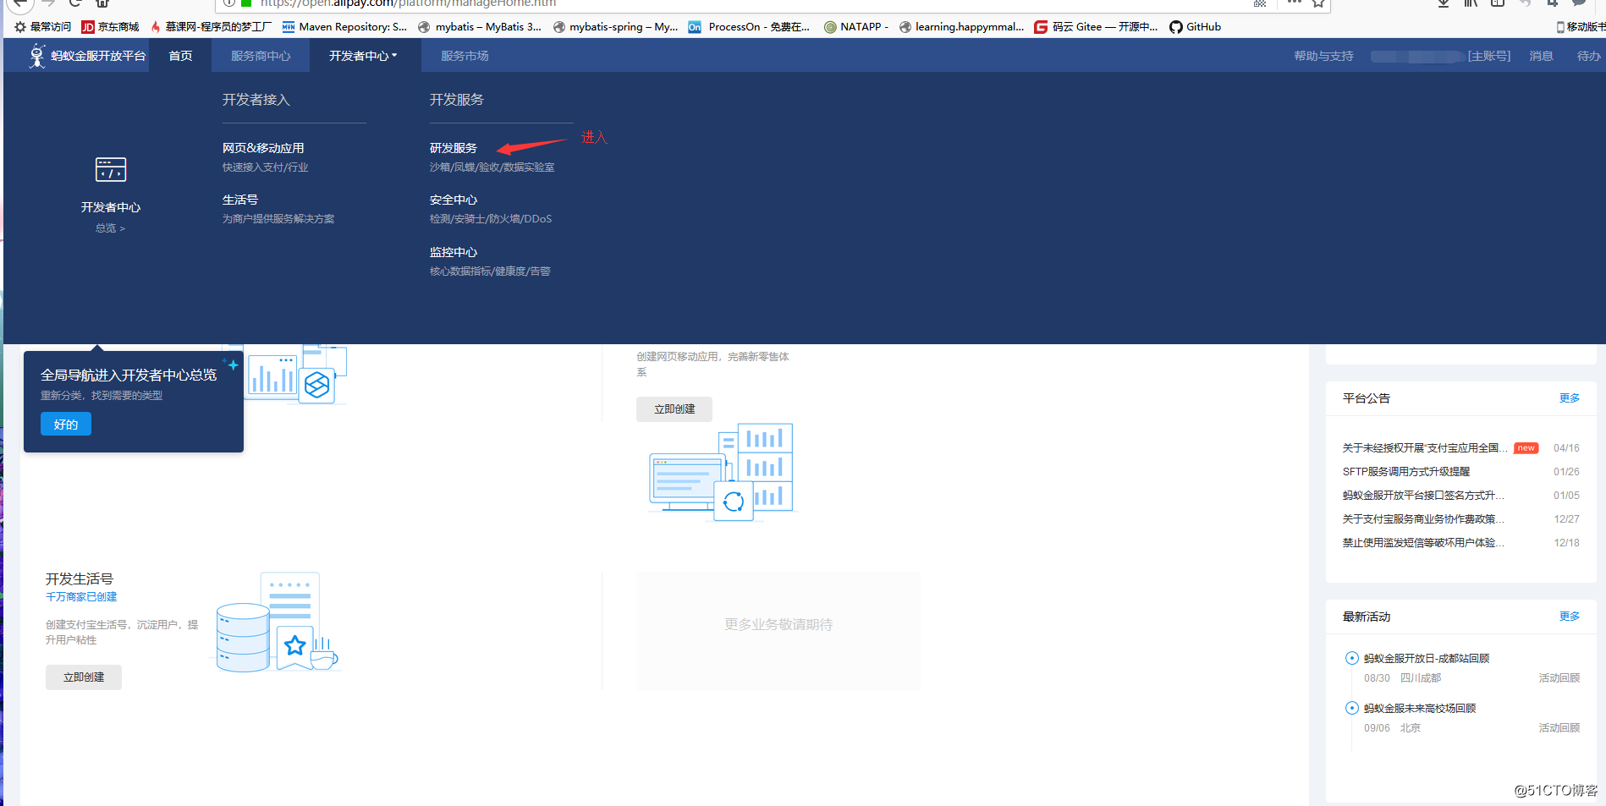Viewport: 1606px width, 806px height.
Task: Click the browser home icon
Action: (x=102, y=3)
